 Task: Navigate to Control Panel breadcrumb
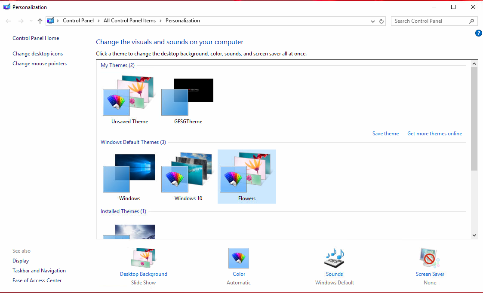coord(78,21)
